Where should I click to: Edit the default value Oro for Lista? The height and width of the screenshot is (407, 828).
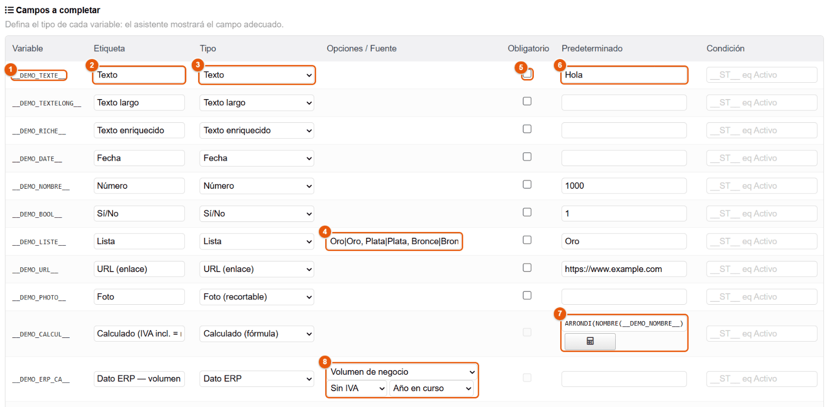(x=624, y=241)
